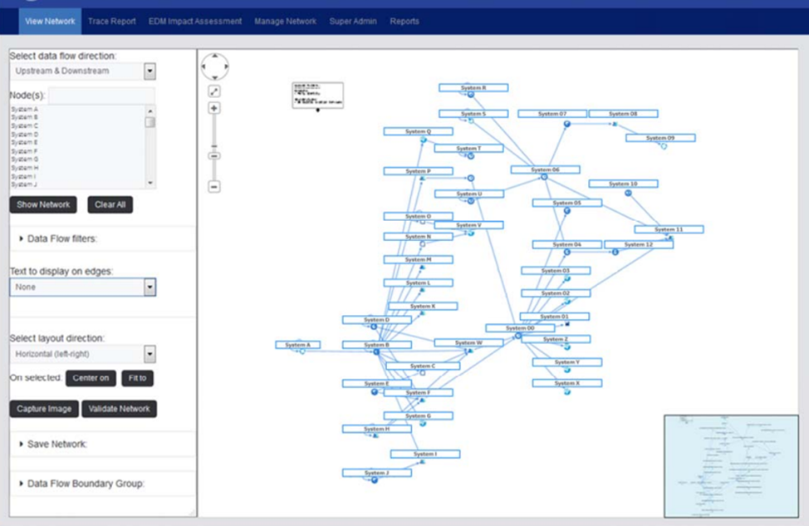Viewport: 809px width, 526px height.
Task: Switch to the Trace Report tab
Action: (111, 21)
